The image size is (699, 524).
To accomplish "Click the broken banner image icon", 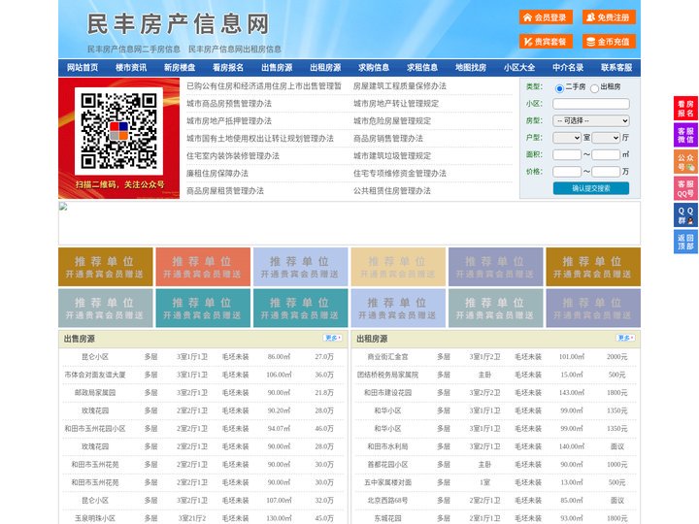I will click(x=63, y=207).
